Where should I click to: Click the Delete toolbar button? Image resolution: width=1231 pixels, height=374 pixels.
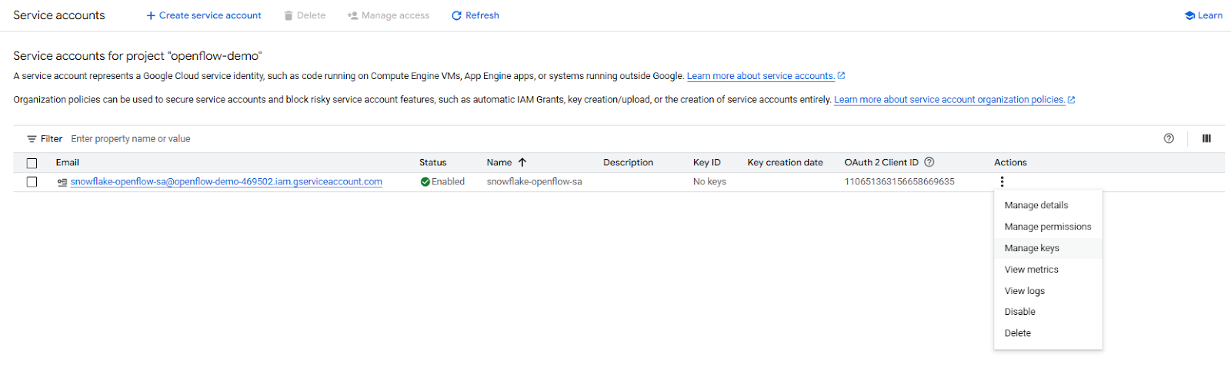305,15
